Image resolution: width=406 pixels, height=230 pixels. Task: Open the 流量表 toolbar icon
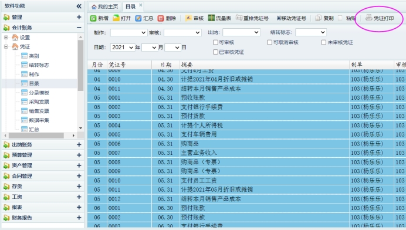[x=211, y=18]
